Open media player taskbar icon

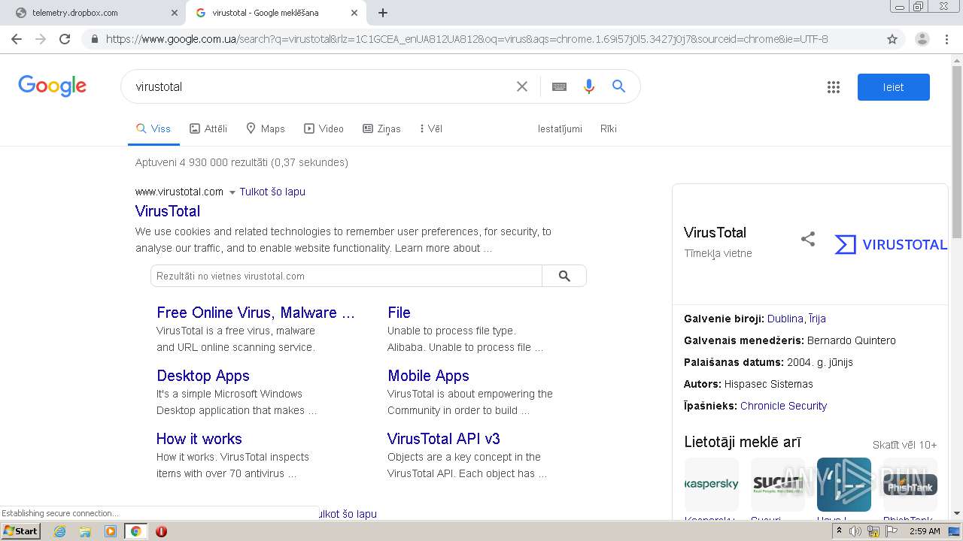[111, 531]
